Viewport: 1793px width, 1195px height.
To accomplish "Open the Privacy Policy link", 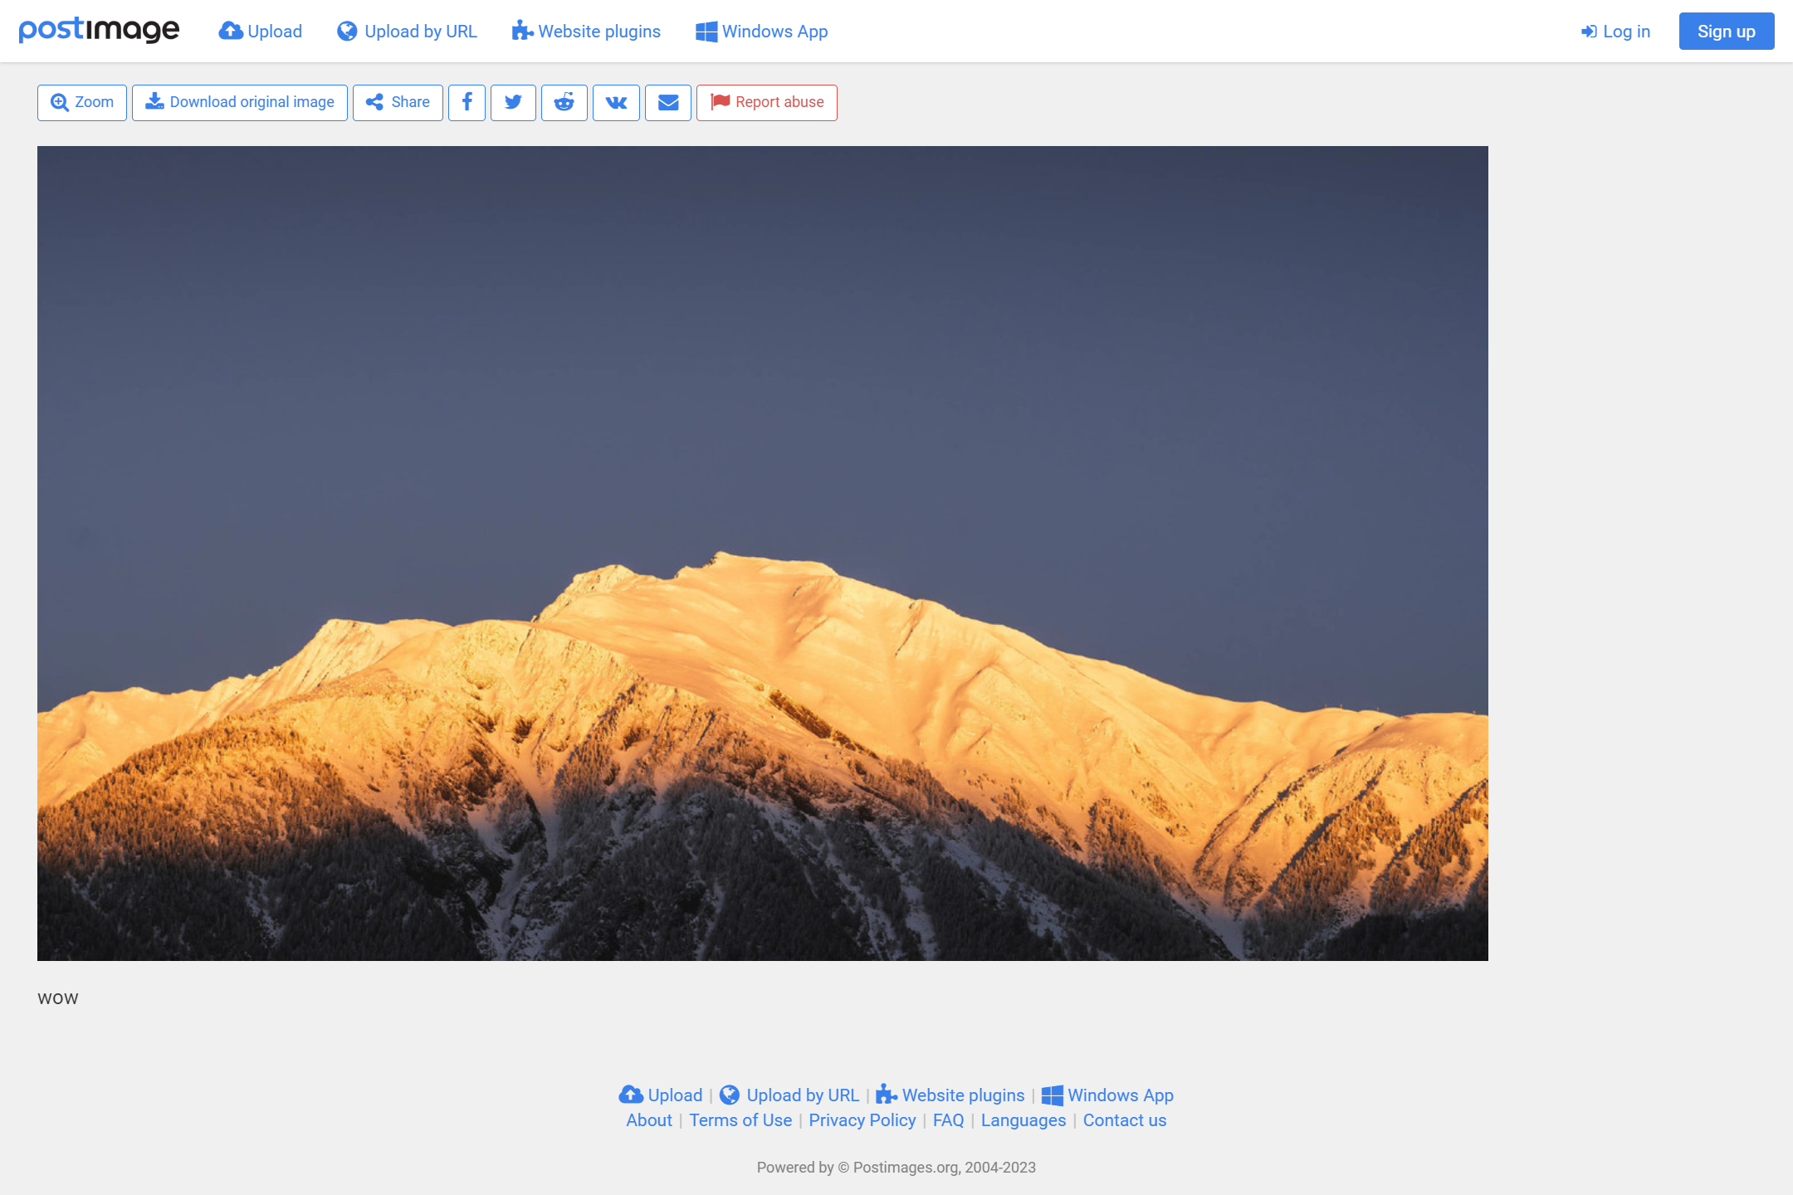I will tap(862, 1120).
